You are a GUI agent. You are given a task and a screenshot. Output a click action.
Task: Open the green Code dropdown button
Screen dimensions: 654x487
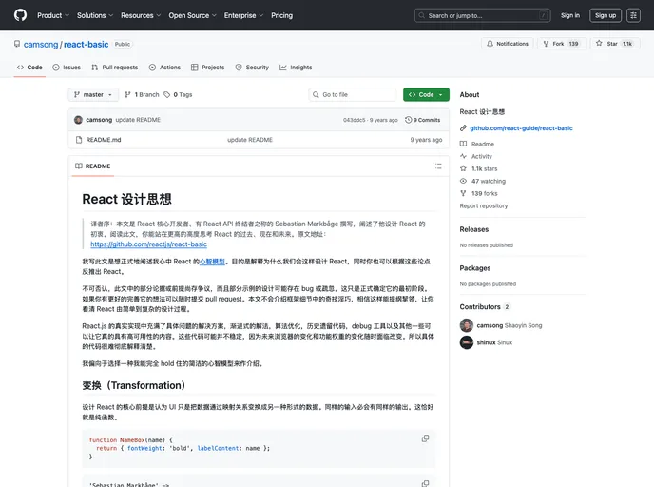click(426, 95)
